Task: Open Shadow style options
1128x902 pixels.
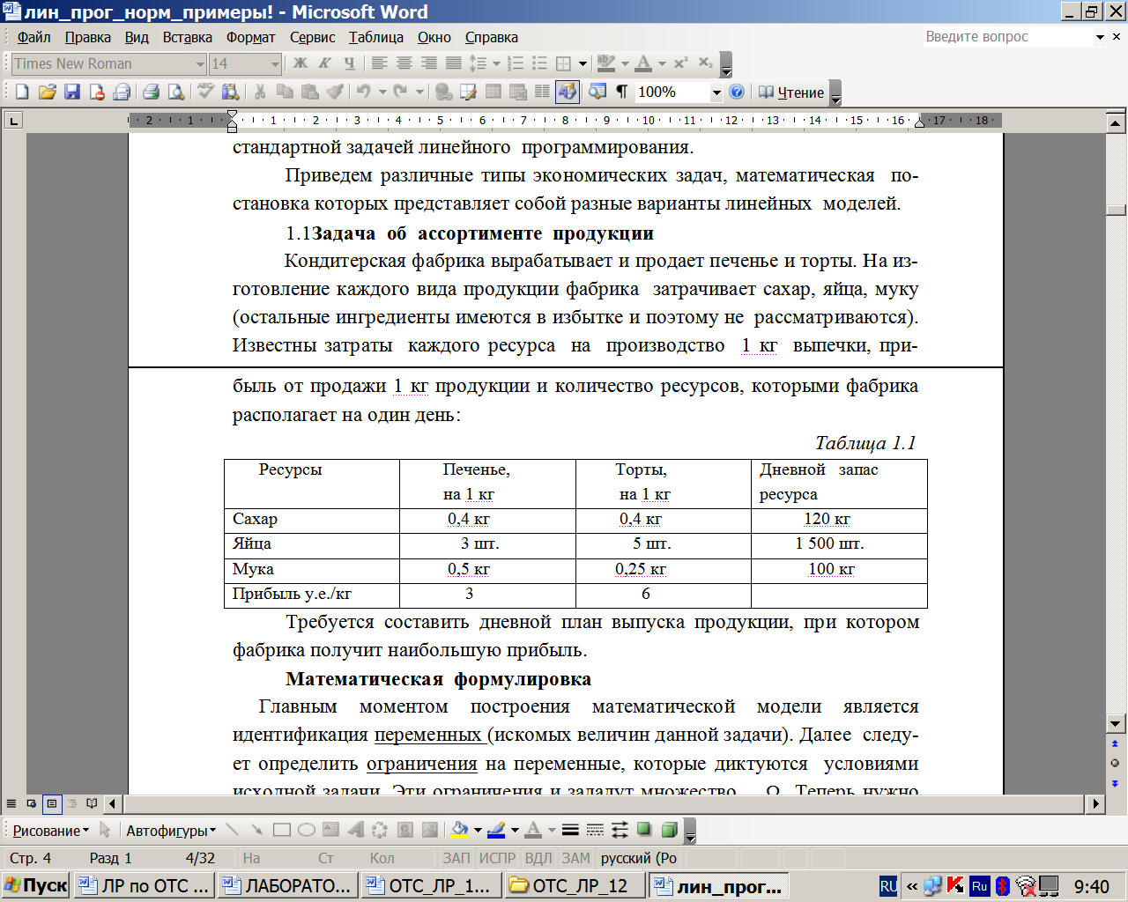Action: point(644,830)
